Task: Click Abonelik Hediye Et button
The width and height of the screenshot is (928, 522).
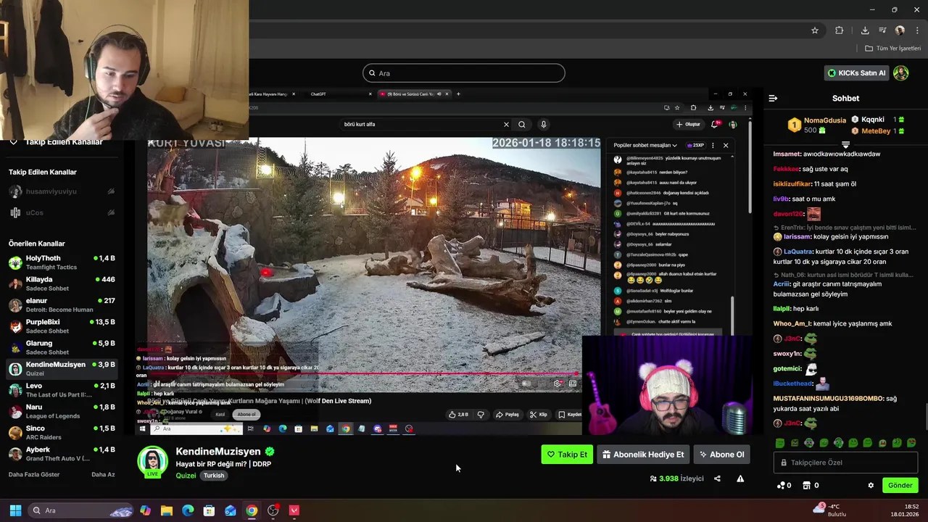Action: click(643, 455)
